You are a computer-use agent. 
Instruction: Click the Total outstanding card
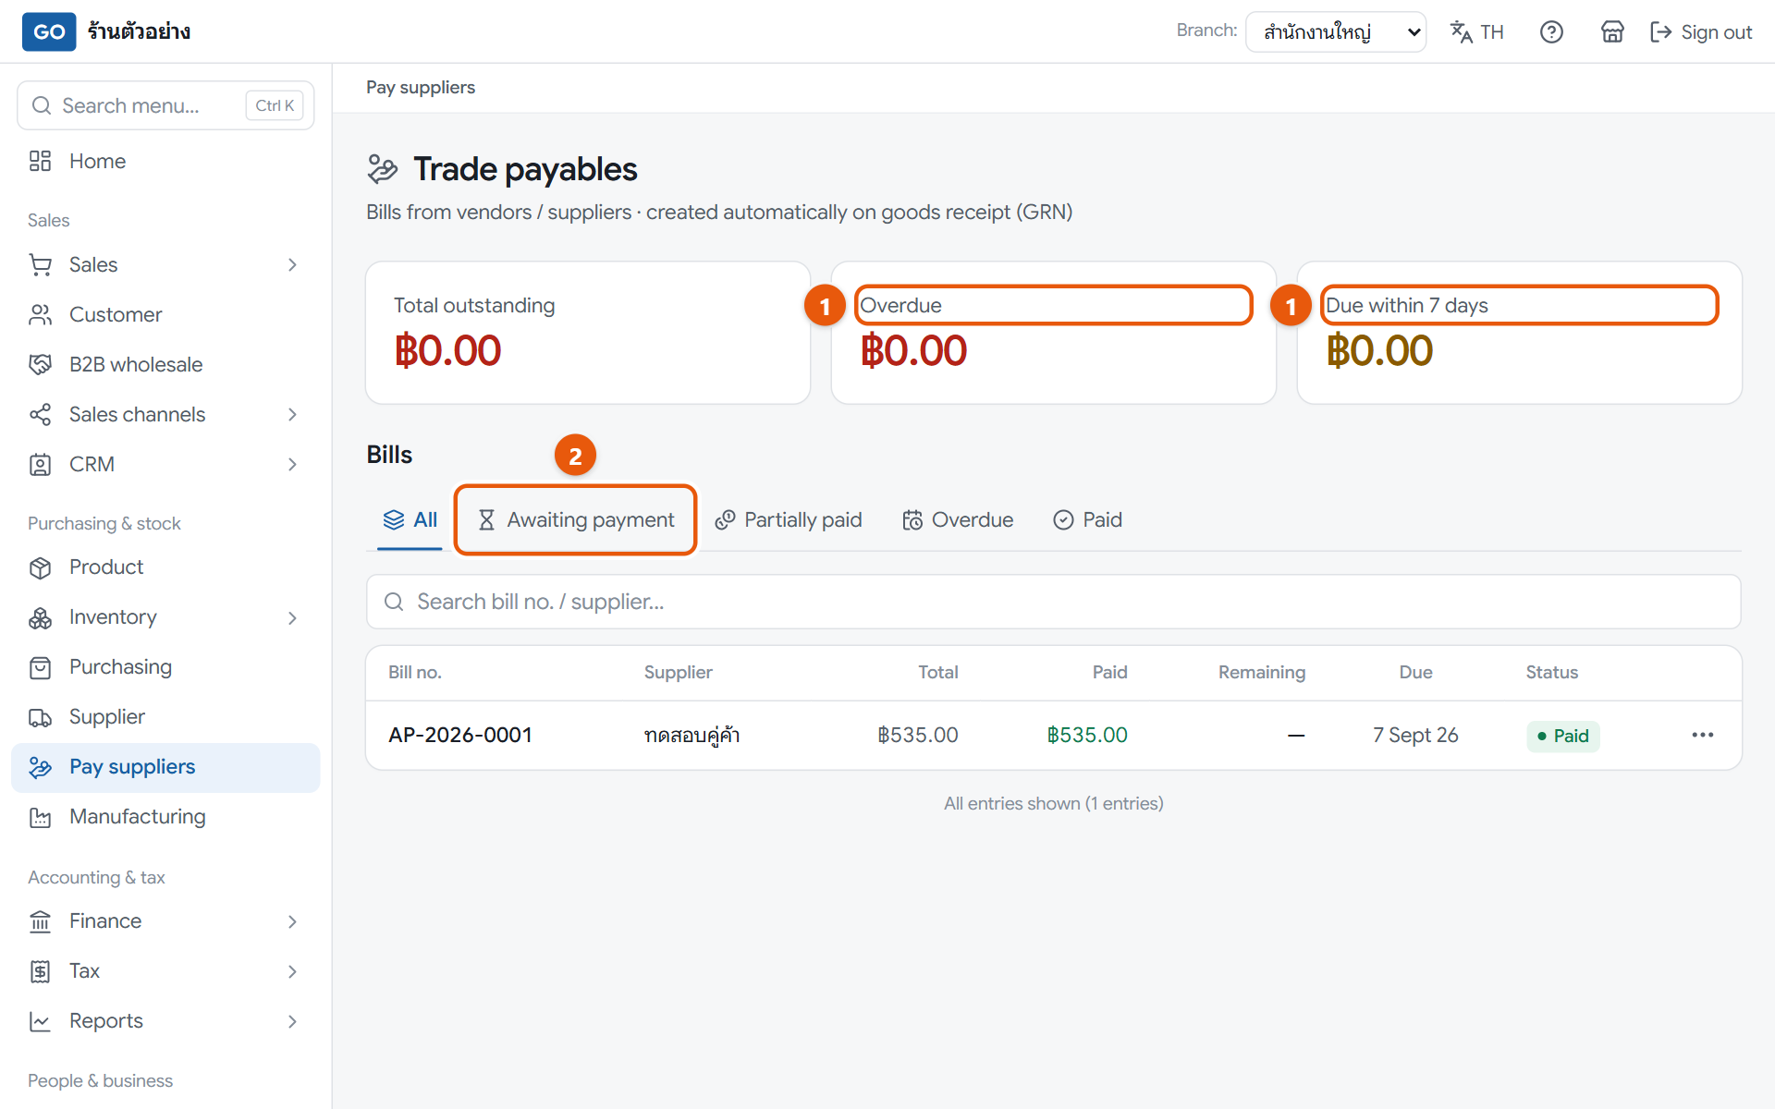(588, 333)
